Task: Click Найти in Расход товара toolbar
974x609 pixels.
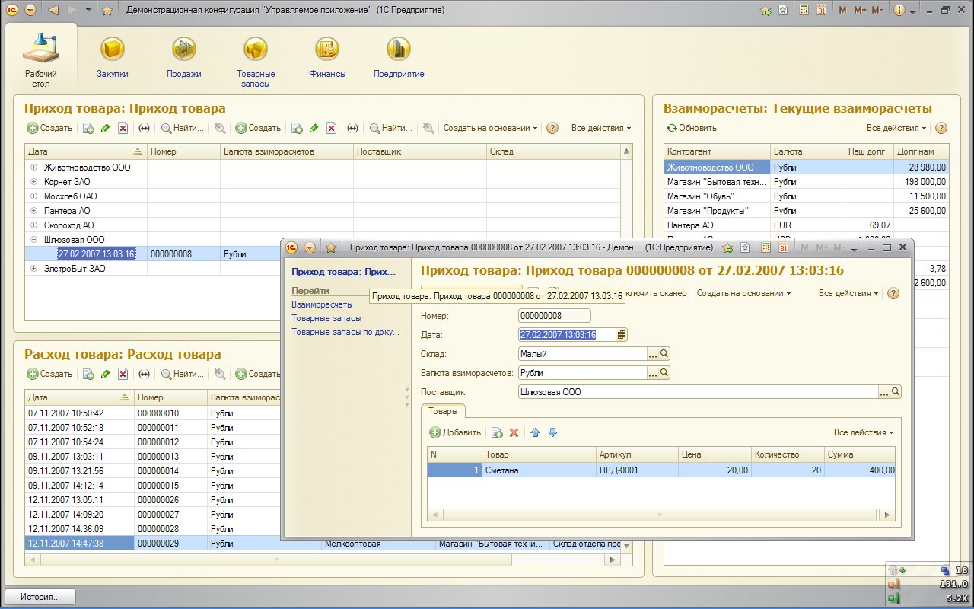Action: [x=183, y=374]
